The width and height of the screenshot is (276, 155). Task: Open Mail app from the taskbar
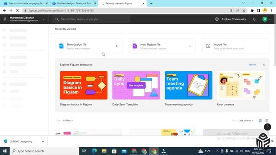click(x=124, y=151)
